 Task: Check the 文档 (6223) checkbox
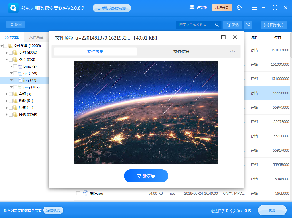[x=11, y=52]
